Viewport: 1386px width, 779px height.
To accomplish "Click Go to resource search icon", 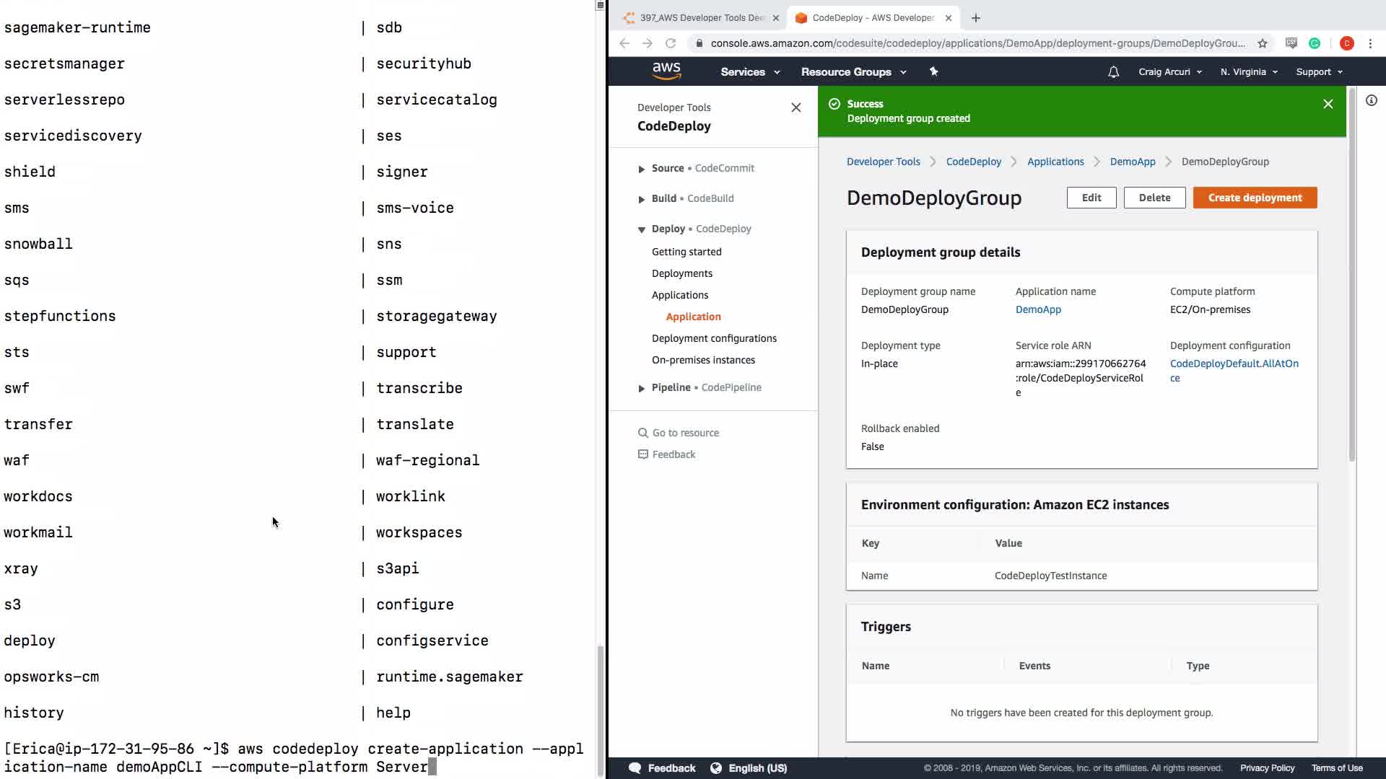I will coord(642,433).
